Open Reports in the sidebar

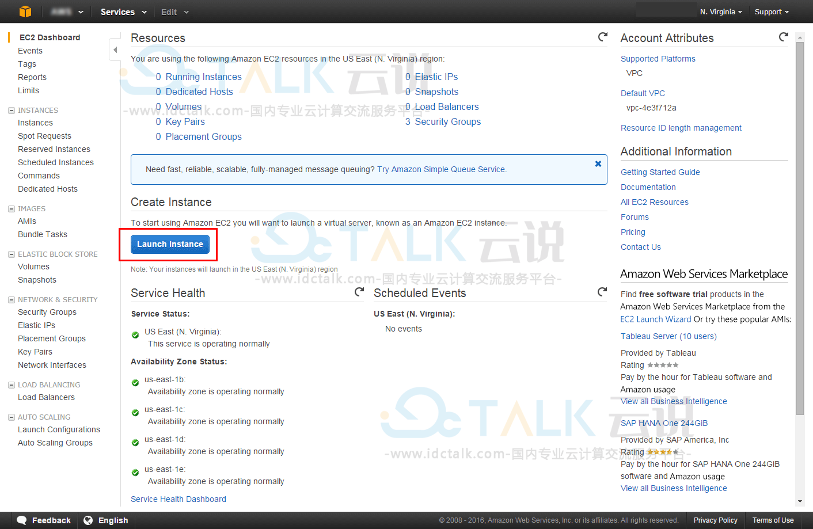pos(32,77)
